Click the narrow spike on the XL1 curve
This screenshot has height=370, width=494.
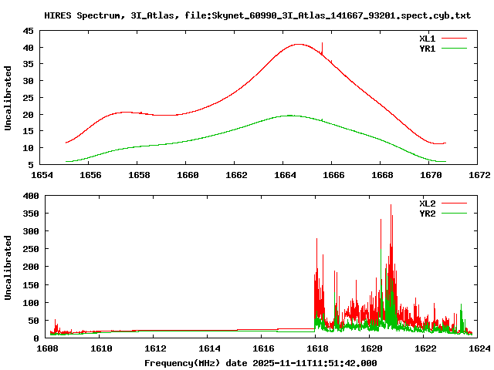[322, 48]
